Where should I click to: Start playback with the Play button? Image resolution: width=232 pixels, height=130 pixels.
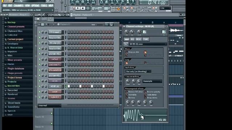click(x=78, y=8)
